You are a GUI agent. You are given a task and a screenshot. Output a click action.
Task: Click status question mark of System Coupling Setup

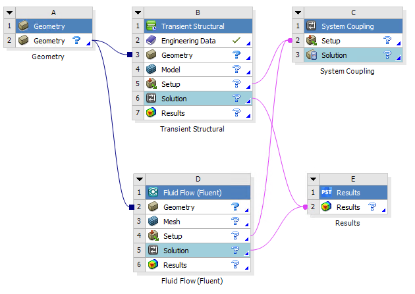387,40
